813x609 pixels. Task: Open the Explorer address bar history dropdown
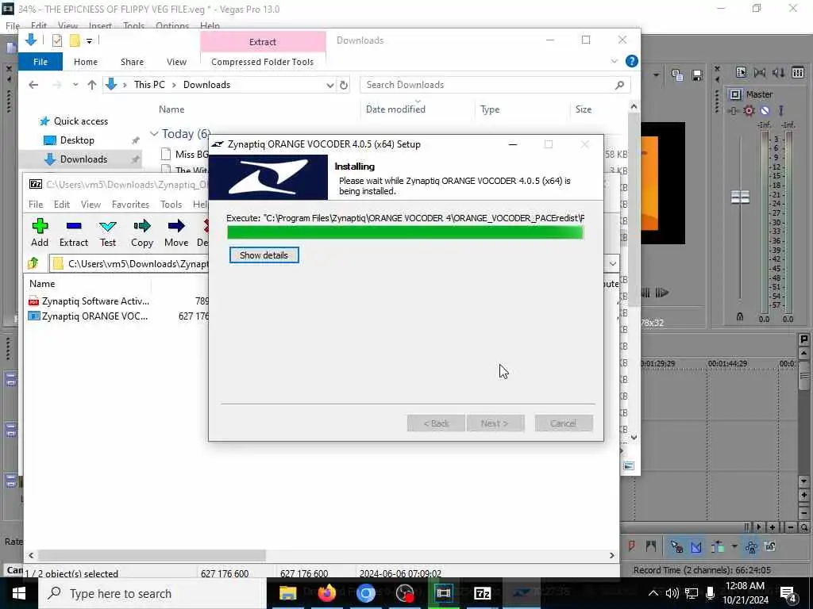[329, 85]
